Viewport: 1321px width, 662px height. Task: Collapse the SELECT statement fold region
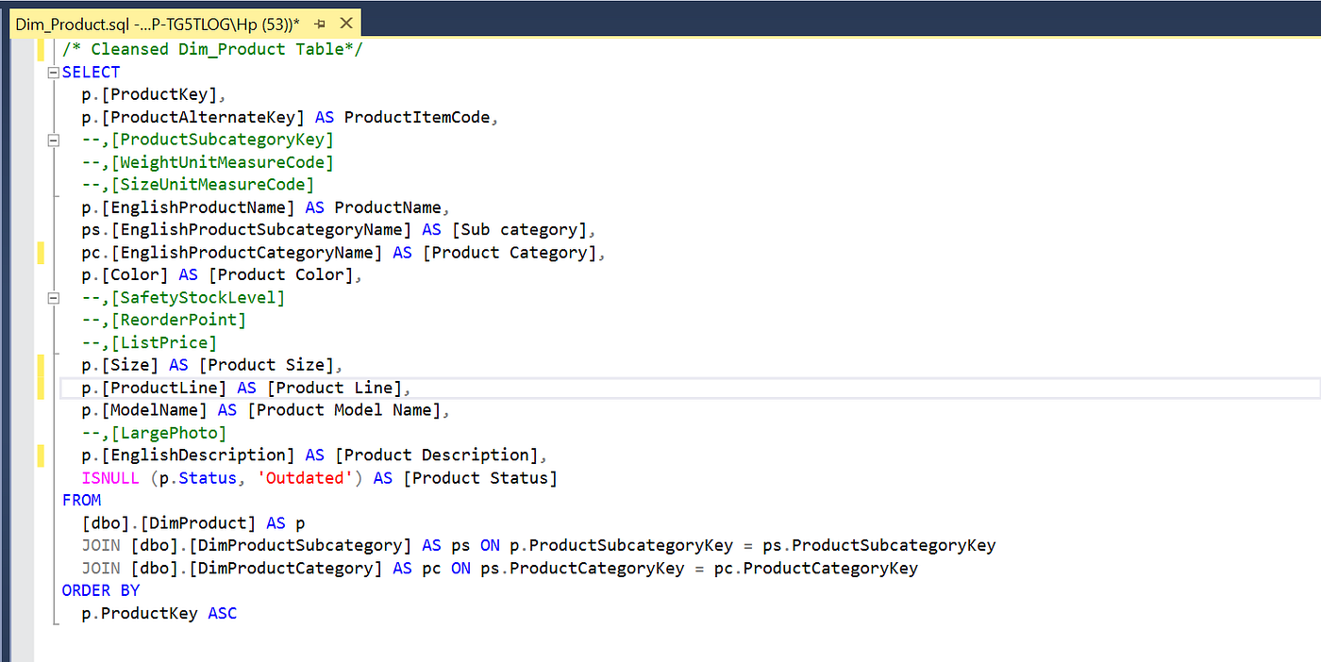click(53, 71)
